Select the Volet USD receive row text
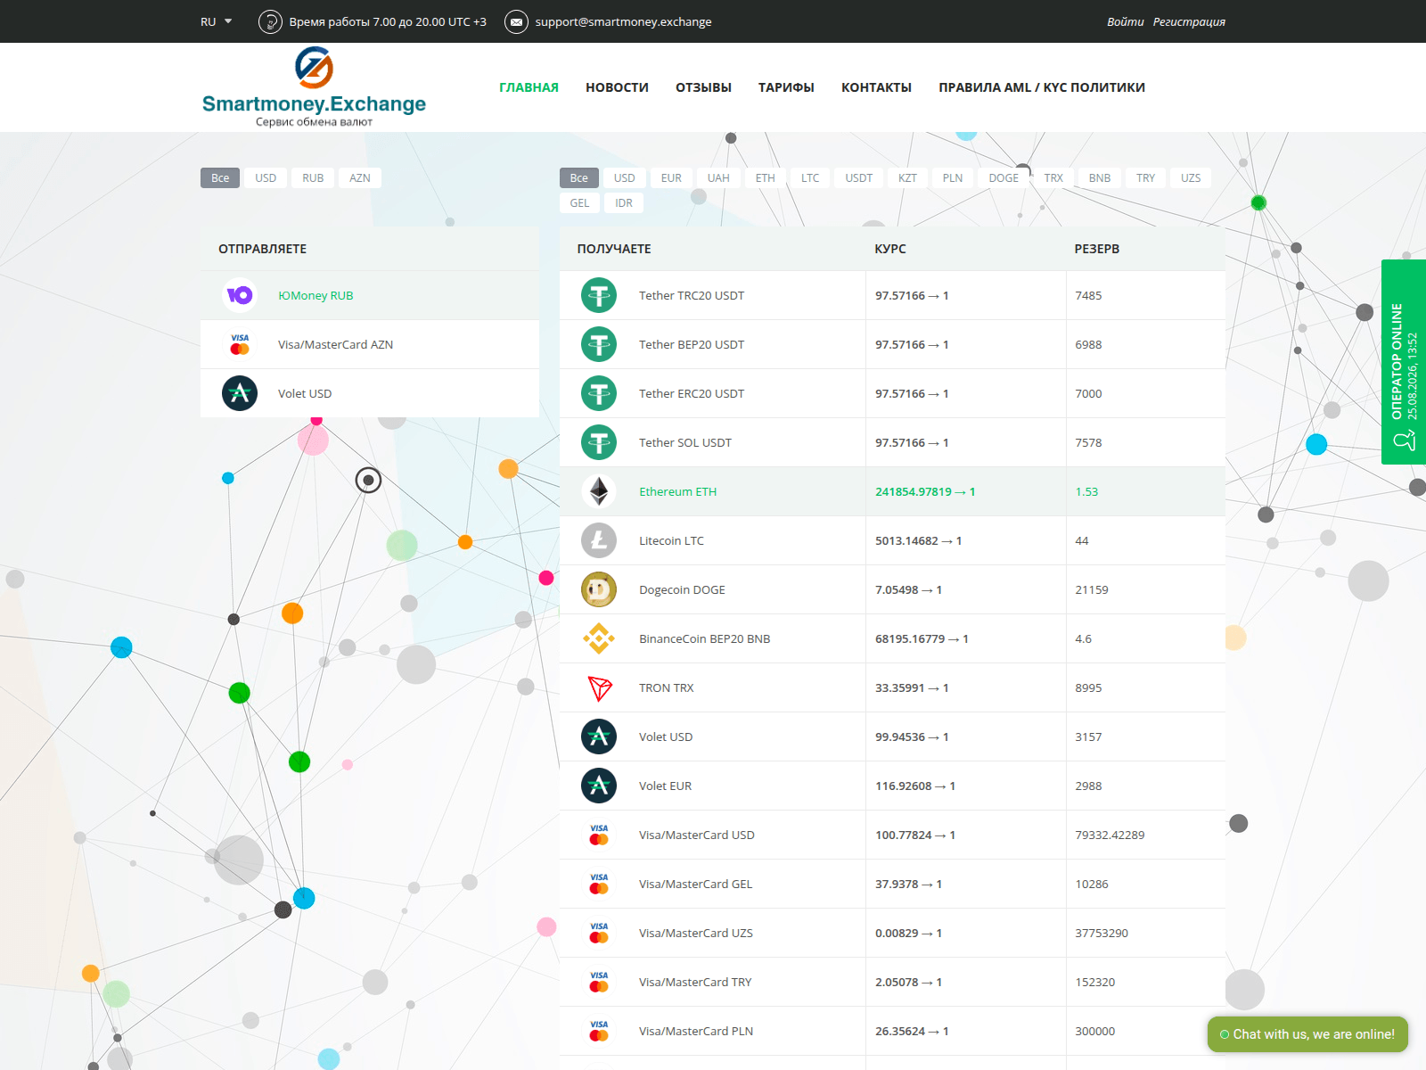Viewport: 1426px width, 1070px height. [666, 737]
